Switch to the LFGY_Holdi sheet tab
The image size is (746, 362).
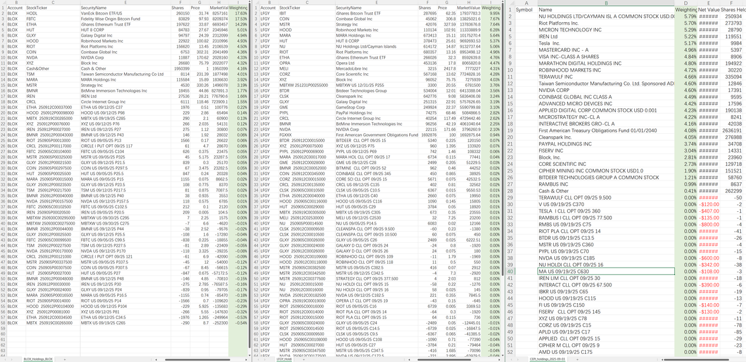point(284,359)
